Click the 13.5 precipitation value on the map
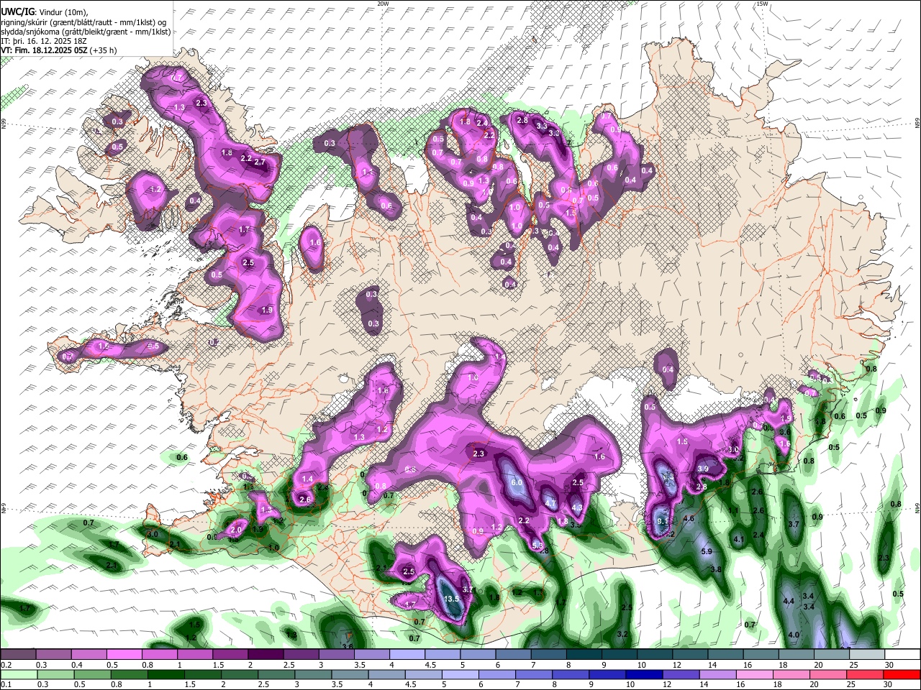Image resolution: width=921 pixels, height=690 pixels. tap(452, 599)
